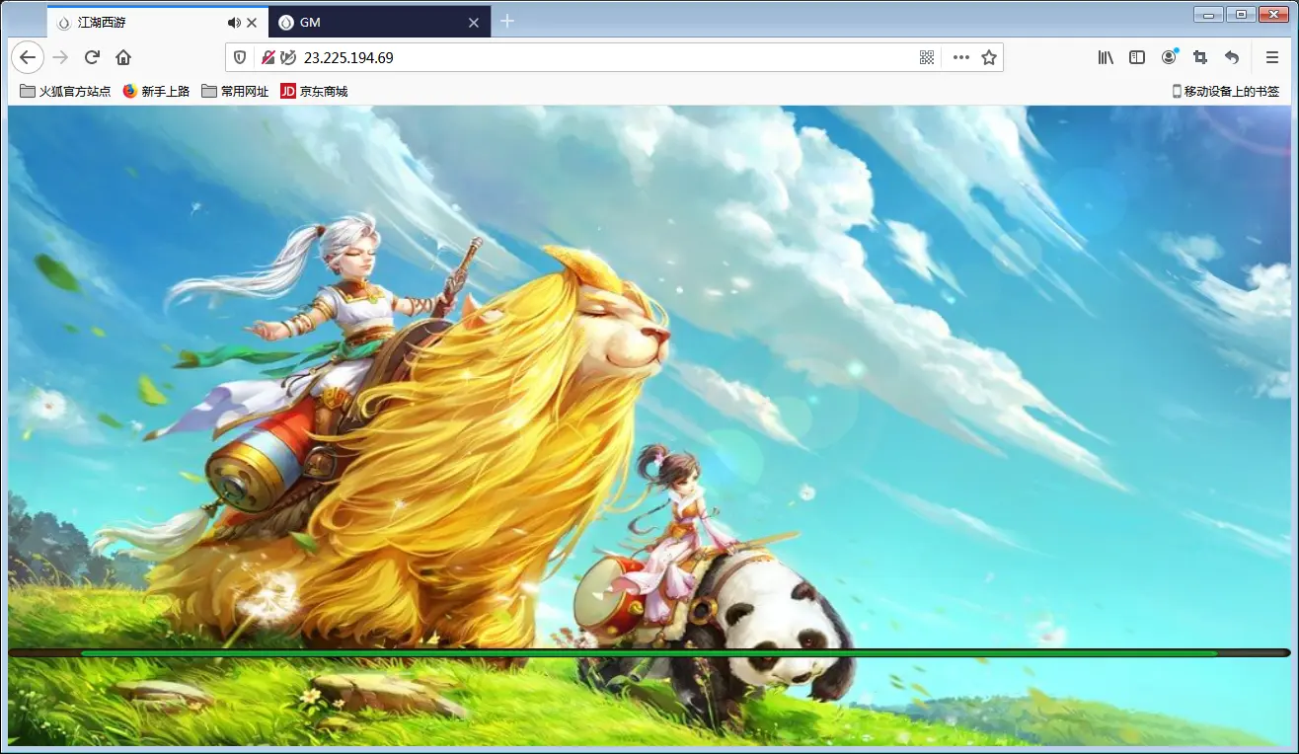Close the 江湖西游 tab
Viewport: 1299px width, 754px height.
(252, 22)
